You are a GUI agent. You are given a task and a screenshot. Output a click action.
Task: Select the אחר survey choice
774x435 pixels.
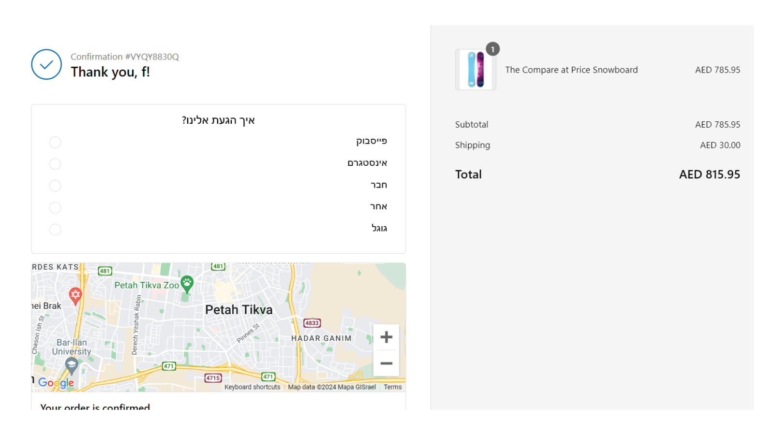tap(55, 207)
